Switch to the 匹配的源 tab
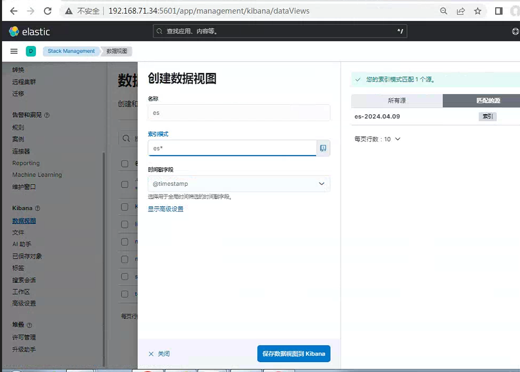 click(481, 101)
